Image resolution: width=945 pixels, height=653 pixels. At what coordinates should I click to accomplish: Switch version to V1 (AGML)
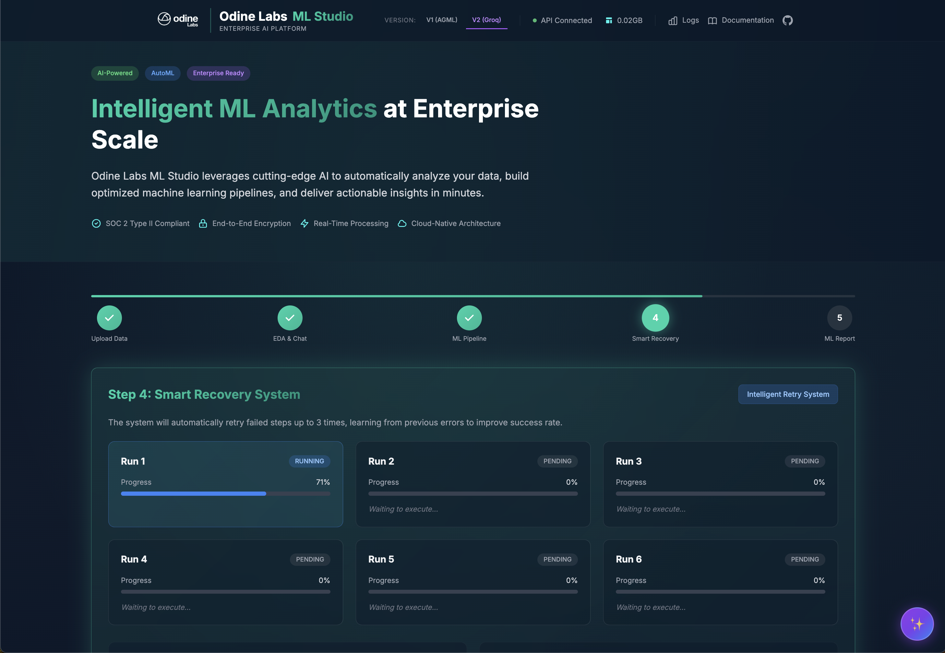point(442,19)
